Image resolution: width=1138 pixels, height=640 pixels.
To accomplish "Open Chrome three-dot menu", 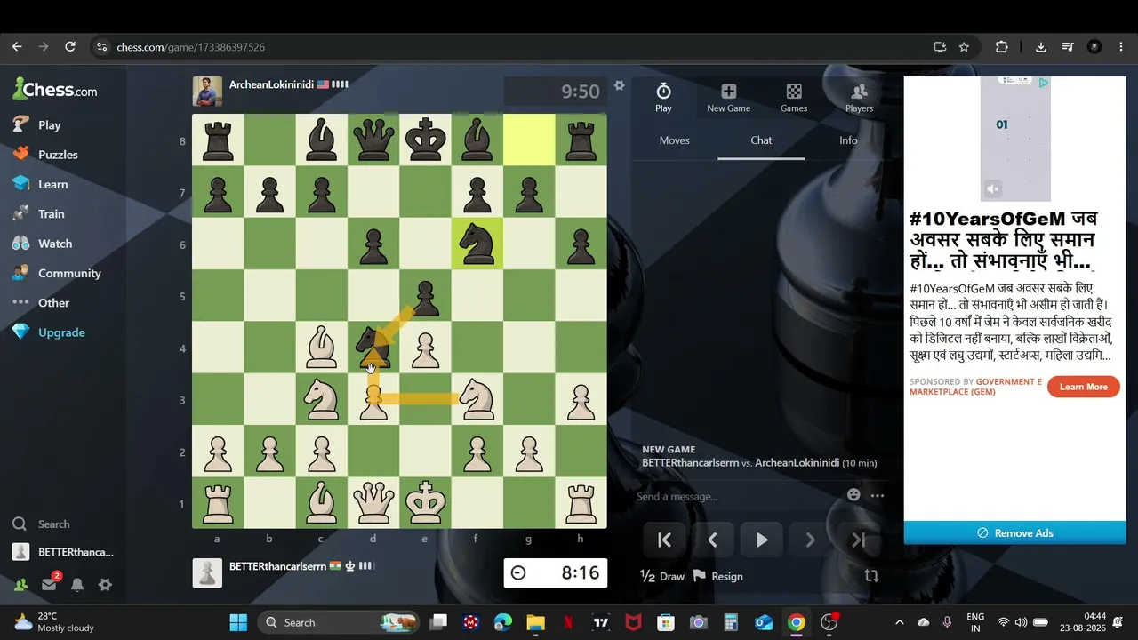I will coord(1121,47).
